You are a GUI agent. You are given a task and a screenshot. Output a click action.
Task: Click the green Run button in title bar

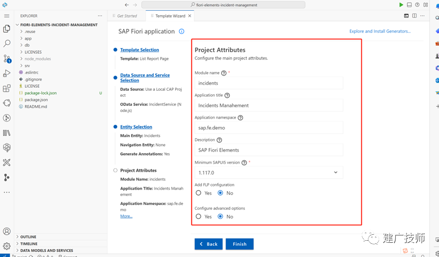point(401,5)
